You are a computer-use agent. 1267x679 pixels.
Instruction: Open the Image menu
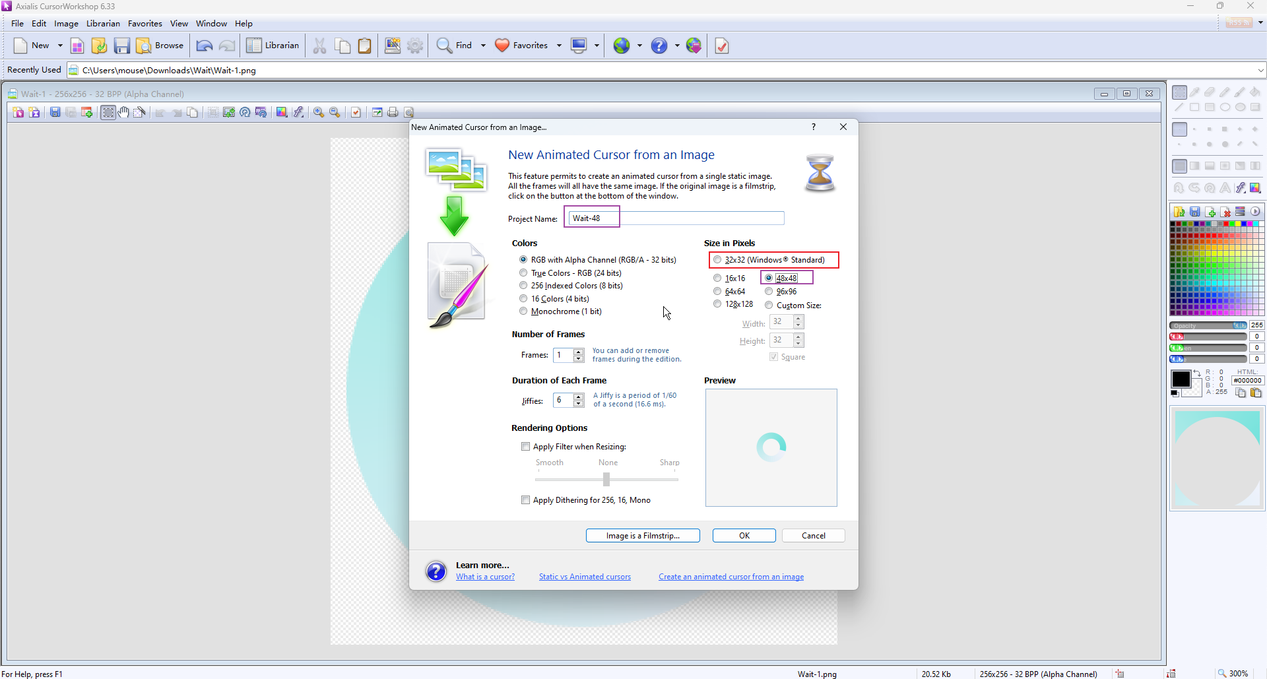tap(66, 23)
